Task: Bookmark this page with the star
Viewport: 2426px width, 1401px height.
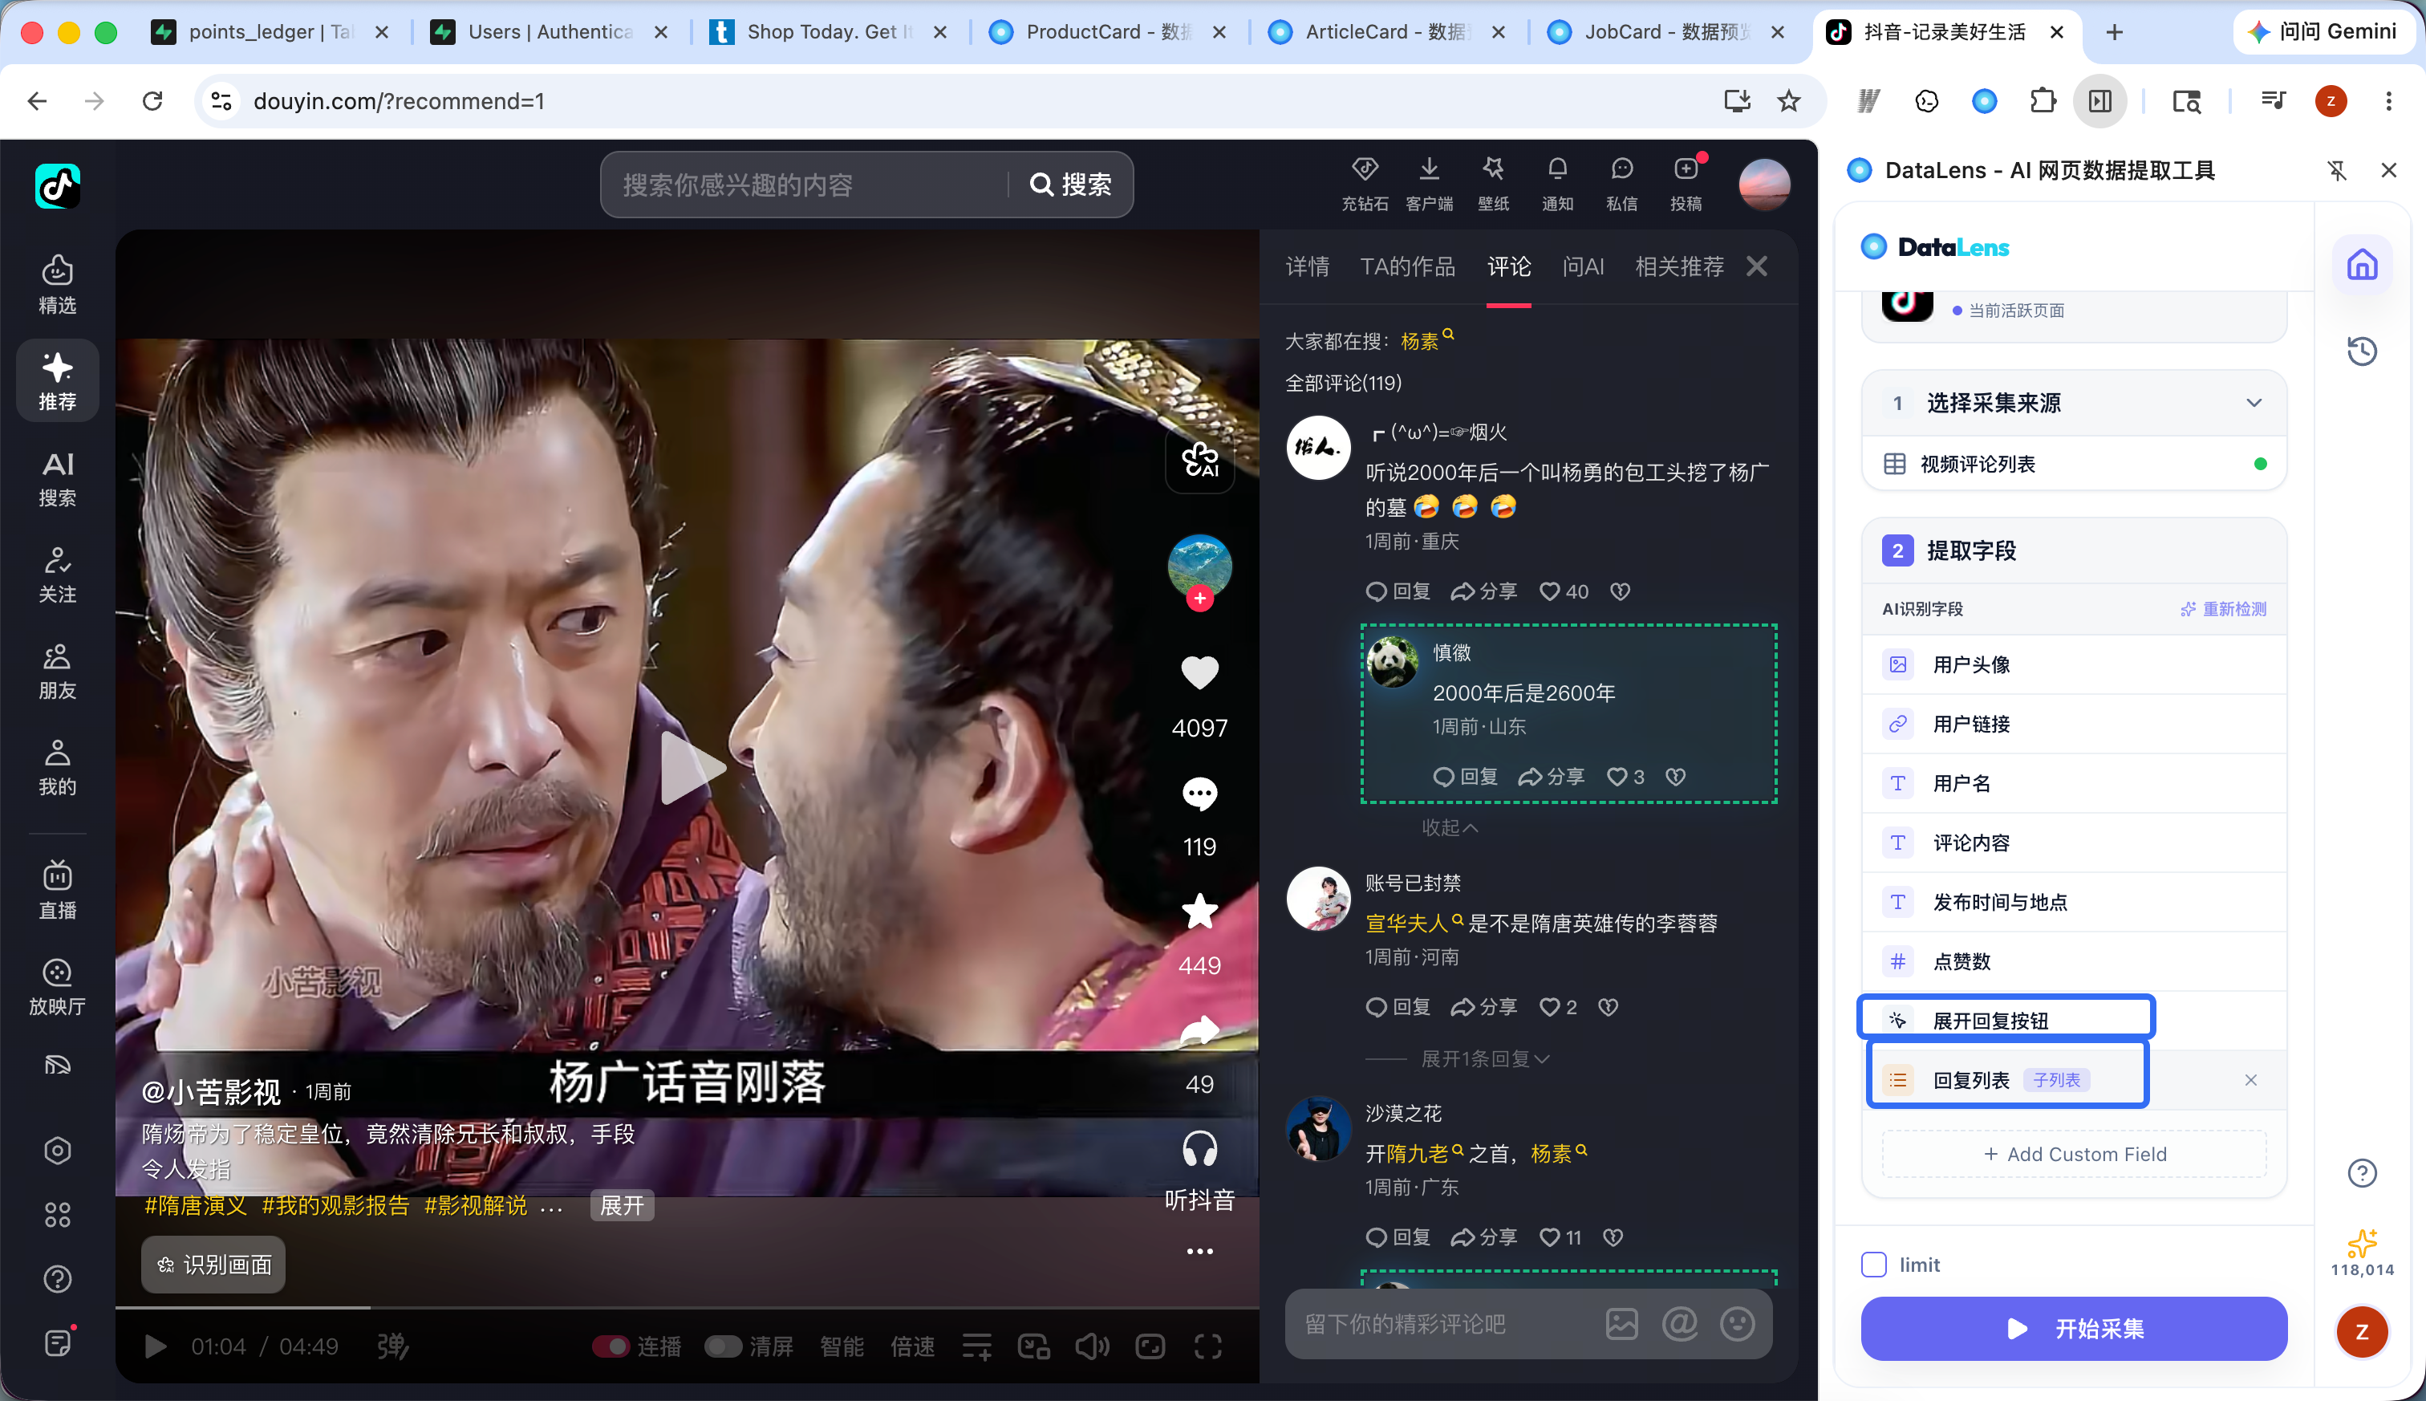Action: click(1788, 101)
